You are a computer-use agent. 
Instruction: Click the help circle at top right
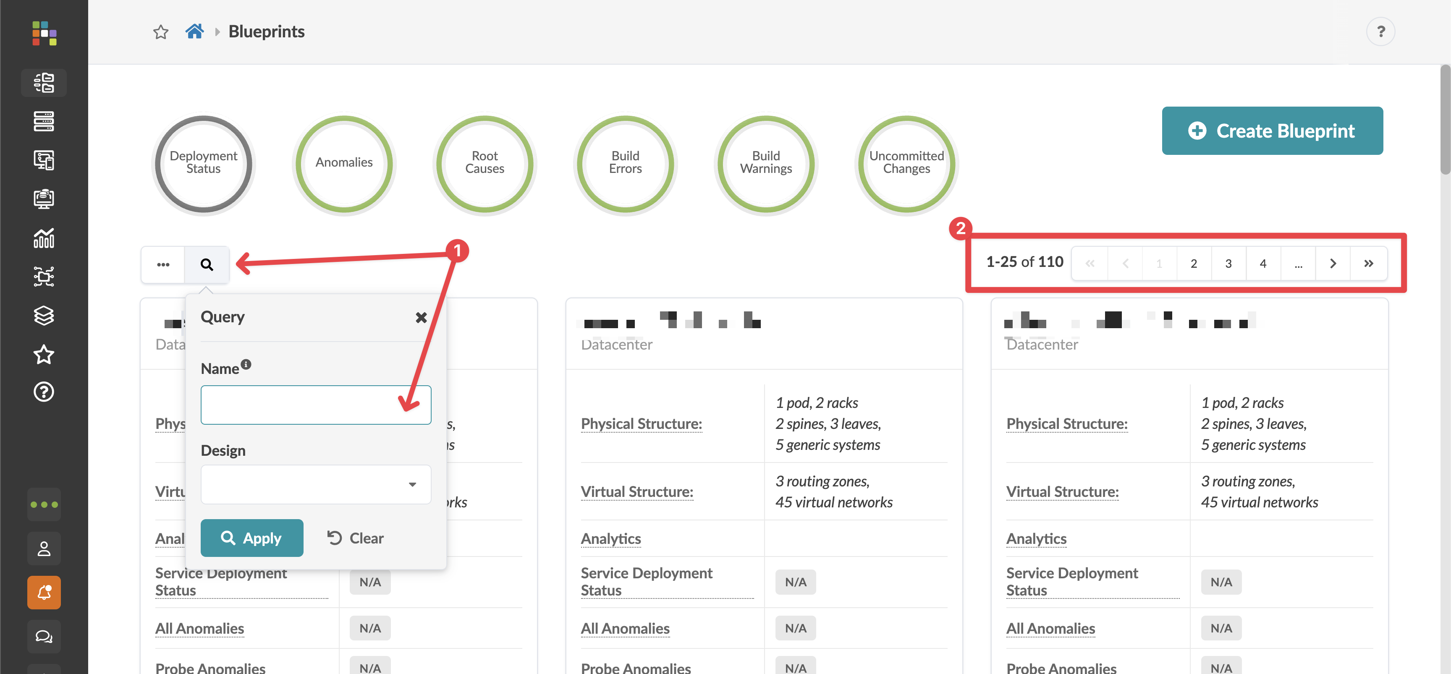1380,31
